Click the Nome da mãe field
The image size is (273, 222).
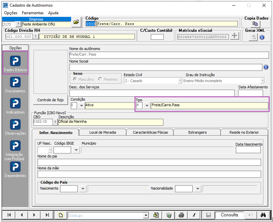[x=149, y=174]
